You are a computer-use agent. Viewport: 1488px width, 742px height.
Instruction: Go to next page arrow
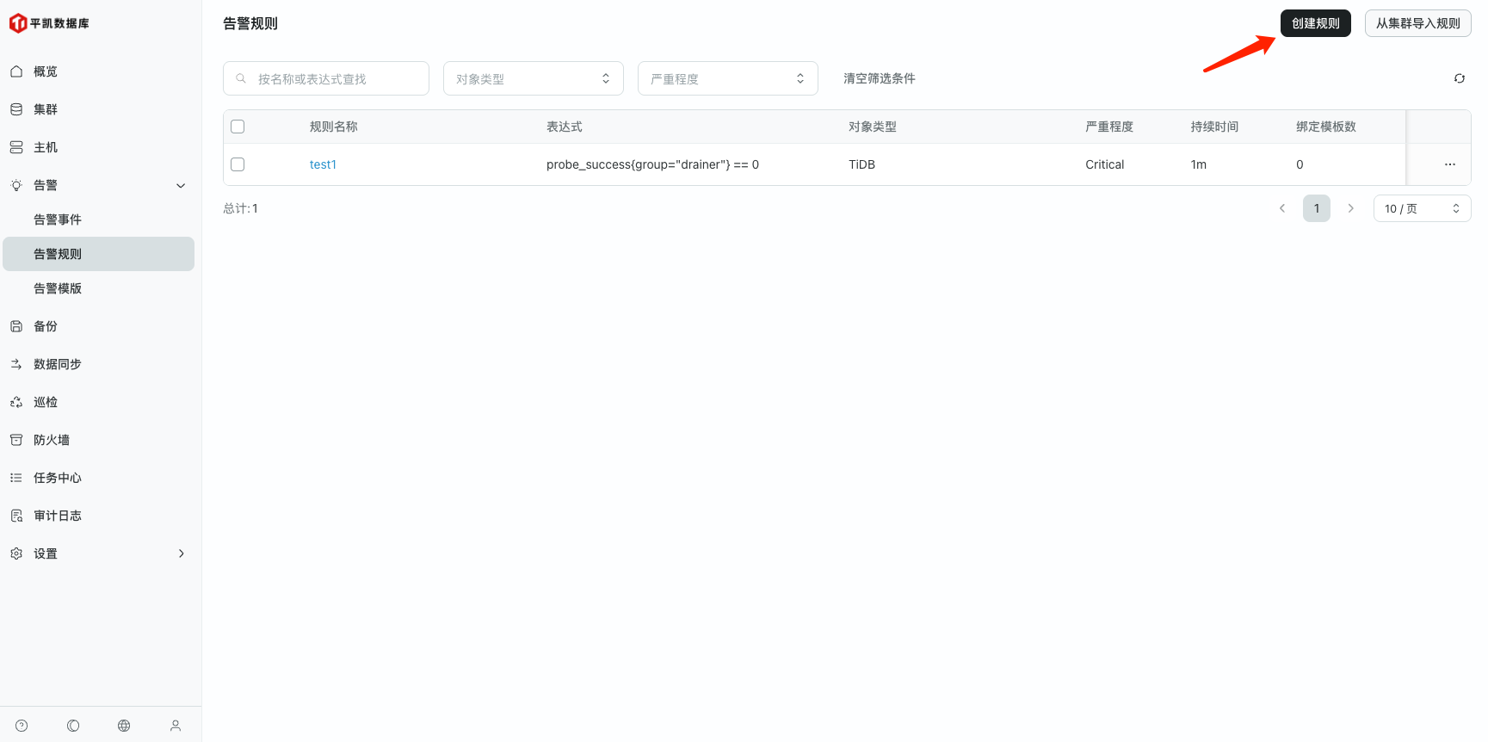point(1350,208)
